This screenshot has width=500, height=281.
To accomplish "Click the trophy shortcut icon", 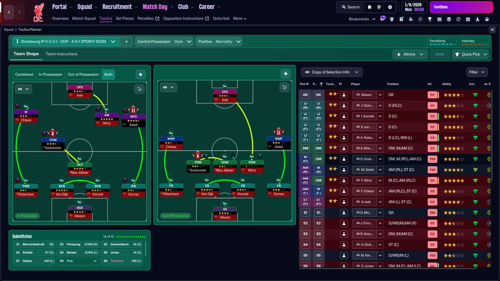I will tap(430, 19).
